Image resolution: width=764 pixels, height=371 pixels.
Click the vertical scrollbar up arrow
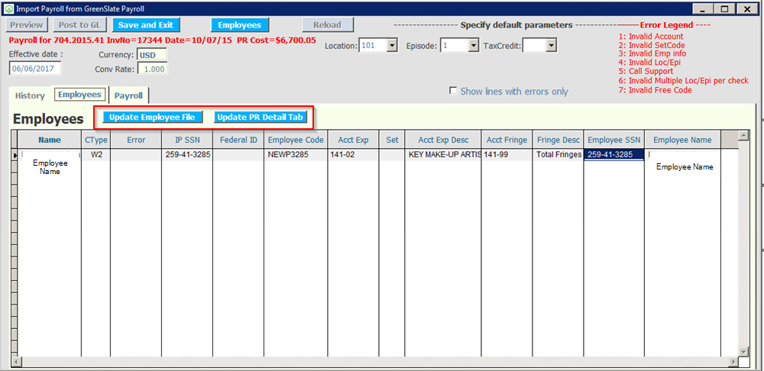(x=743, y=135)
